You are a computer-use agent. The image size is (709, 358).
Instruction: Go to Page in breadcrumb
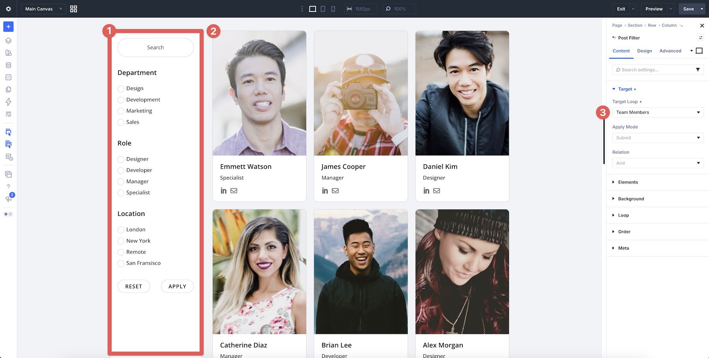[x=617, y=25]
